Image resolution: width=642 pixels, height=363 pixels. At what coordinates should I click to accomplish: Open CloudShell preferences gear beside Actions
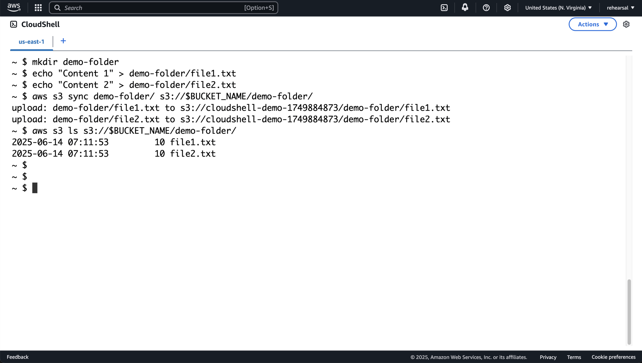(626, 24)
